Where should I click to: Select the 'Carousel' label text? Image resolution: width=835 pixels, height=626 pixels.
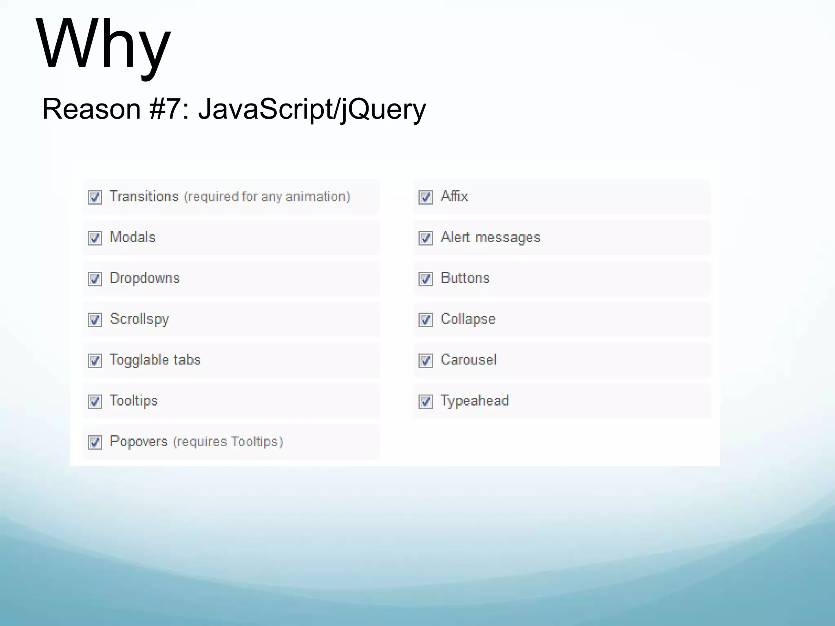469,359
